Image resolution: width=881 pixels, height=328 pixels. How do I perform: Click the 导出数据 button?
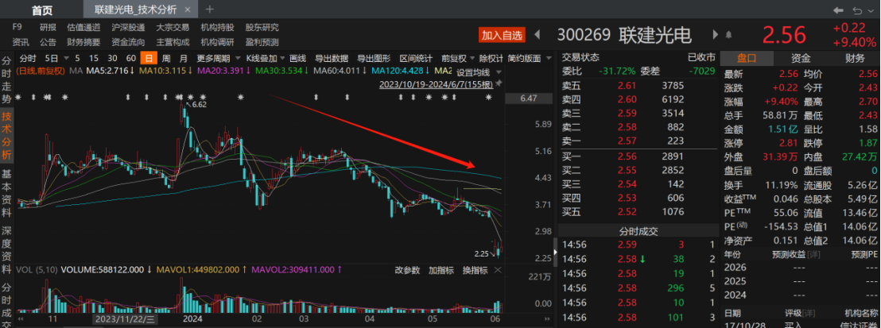tap(332, 59)
